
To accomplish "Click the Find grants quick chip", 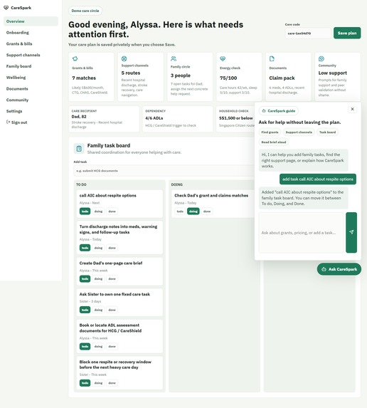I will click(x=270, y=132).
